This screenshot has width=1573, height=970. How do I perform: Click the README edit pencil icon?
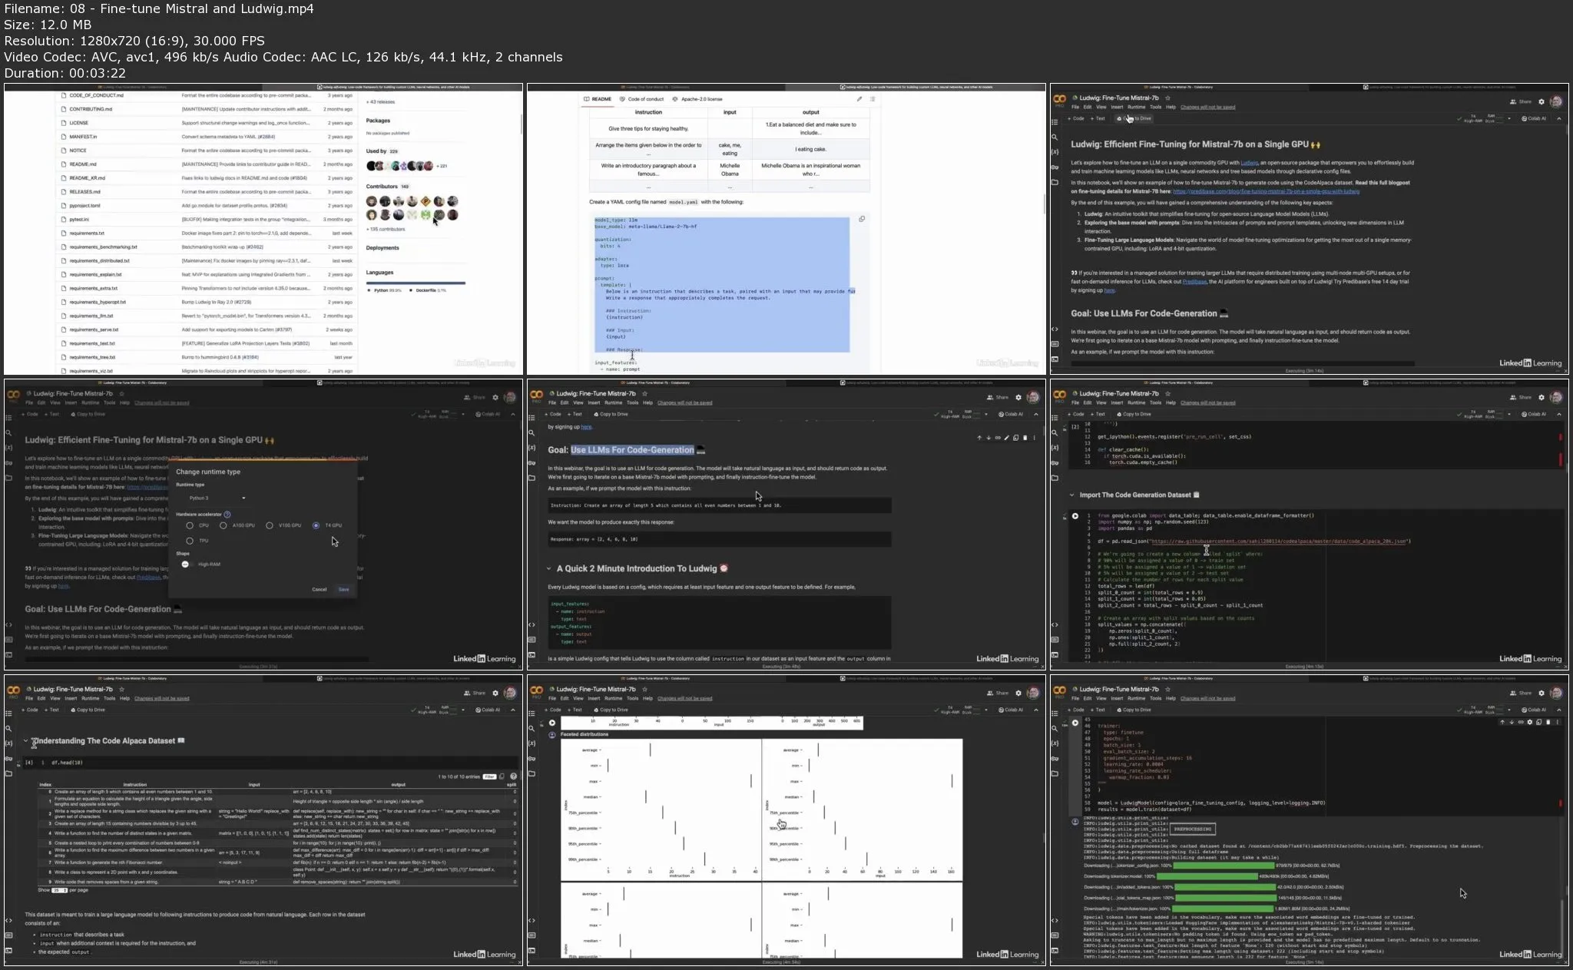pyautogui.click(x=859, y=99)
